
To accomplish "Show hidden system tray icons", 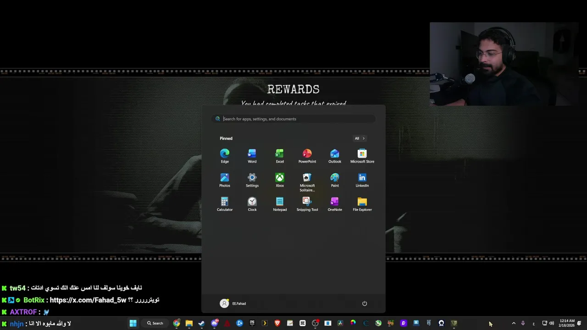I will pyautogui.click(x=514, y=323).
